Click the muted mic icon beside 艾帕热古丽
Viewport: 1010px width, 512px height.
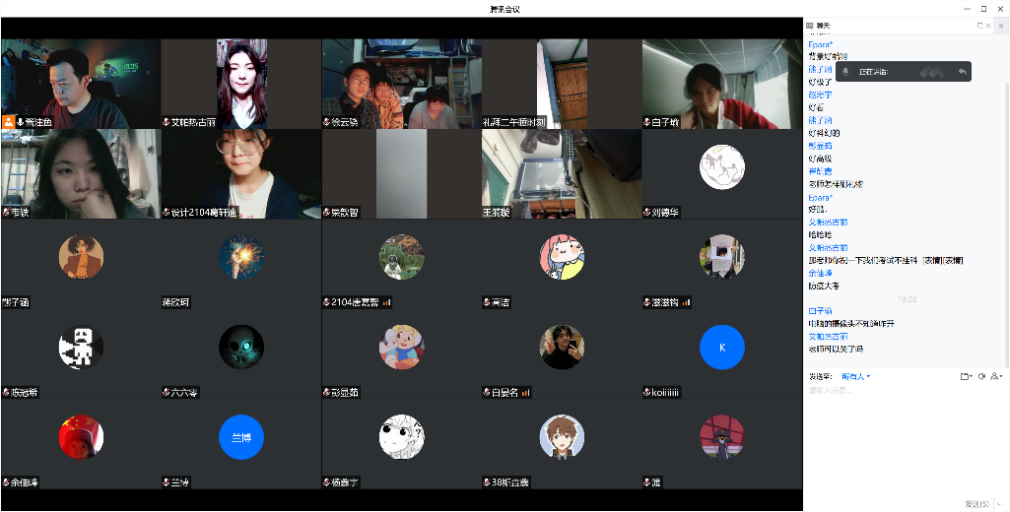167,122
